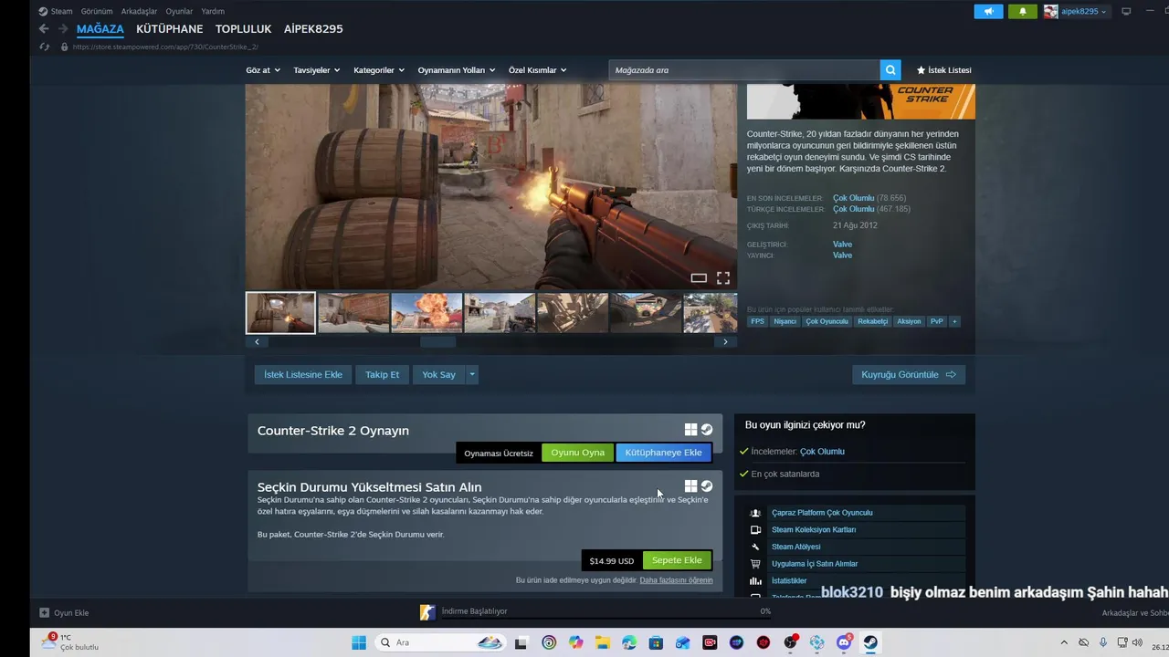
Task: Switch to the KÜTÜPHANE tab
Action: pyautogui.click(x=170, y=29)
